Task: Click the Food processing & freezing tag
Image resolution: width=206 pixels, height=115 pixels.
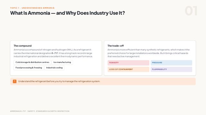Action: (29, 68)
